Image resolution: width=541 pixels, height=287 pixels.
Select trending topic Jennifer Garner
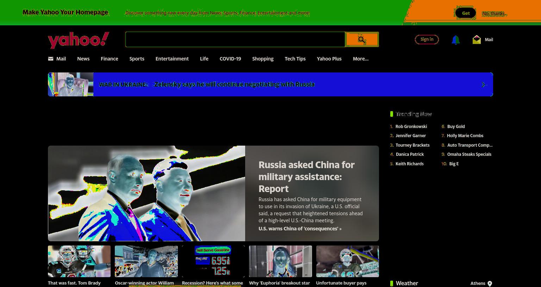point(411,136)
